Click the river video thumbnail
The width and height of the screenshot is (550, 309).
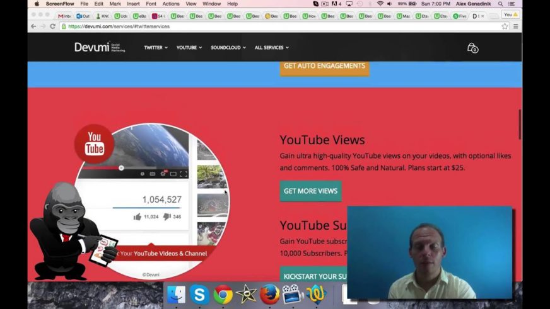(x=212, y=177)
